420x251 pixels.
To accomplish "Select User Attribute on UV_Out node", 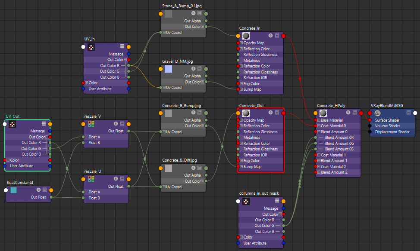I will coord(22,166).
